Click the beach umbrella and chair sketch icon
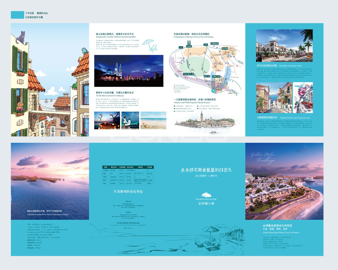This screenshot has height=270, width=338. (x=151, y=45)
